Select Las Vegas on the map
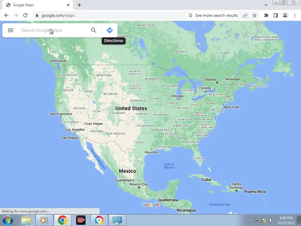The image size is (301, 226). [94, 124]
